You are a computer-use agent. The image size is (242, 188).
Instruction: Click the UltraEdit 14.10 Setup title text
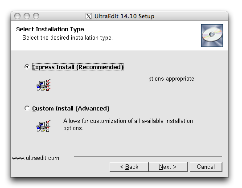124,16
